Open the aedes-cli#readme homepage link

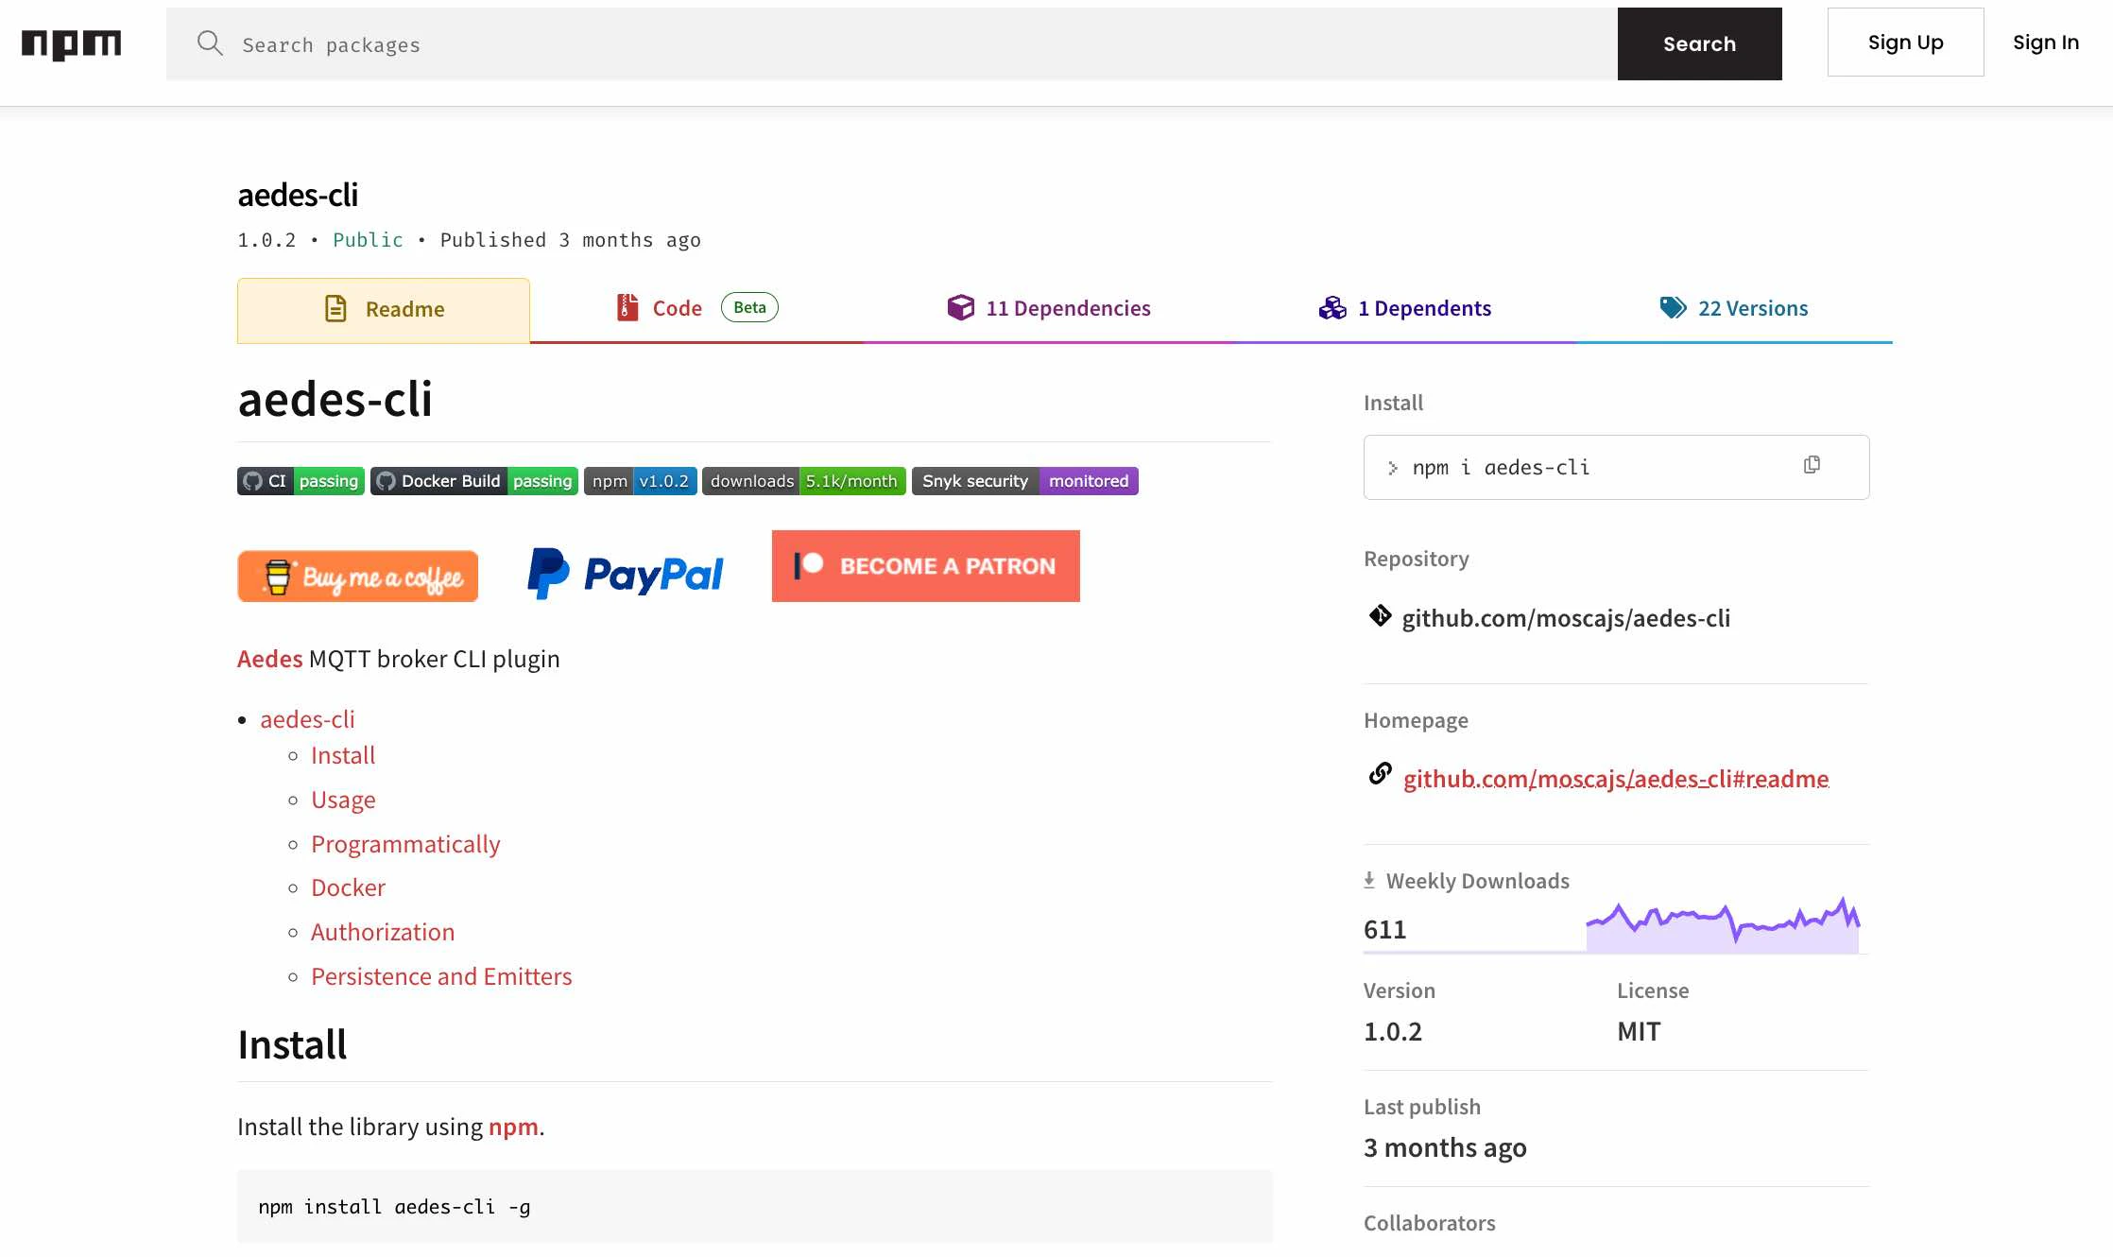coord(1616,779)
